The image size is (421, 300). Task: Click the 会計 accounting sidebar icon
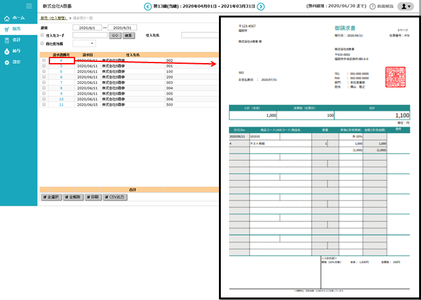[16, 40]
